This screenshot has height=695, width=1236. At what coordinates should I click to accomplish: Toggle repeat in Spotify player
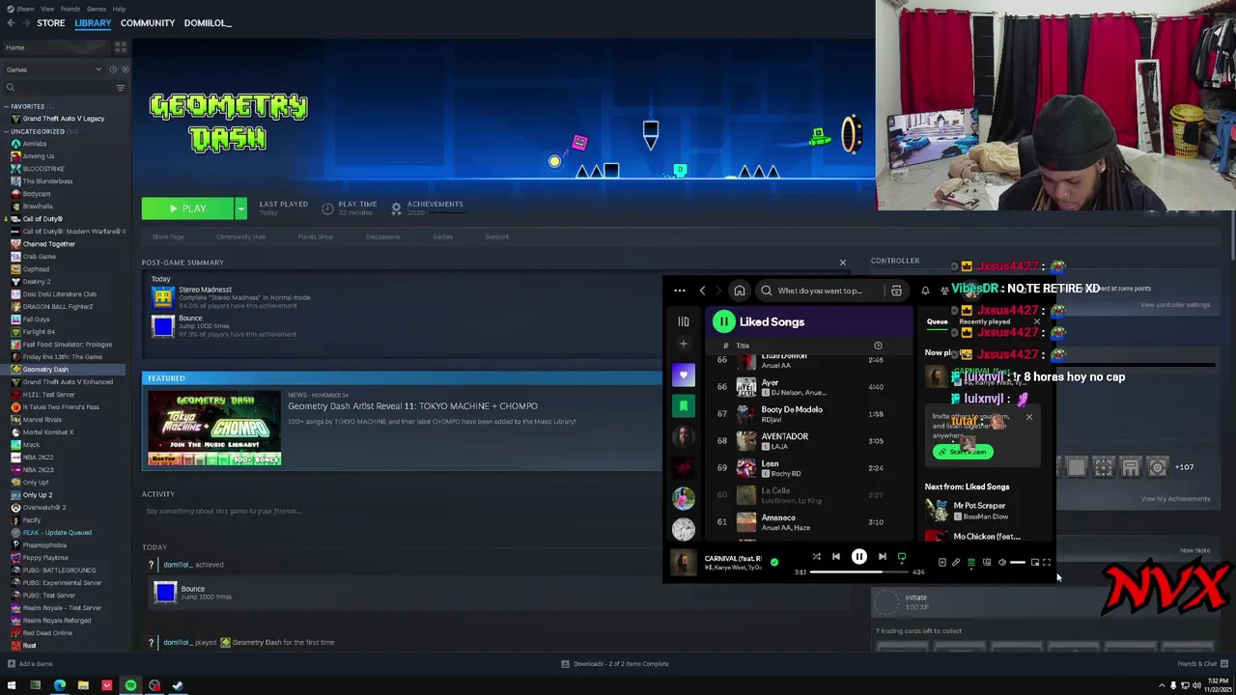[x=901, y=557]
